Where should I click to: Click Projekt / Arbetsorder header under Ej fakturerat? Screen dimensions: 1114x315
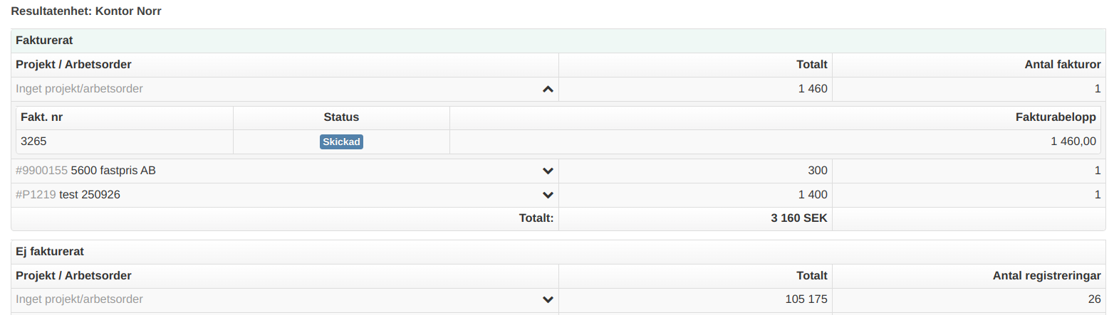tap(73, 275)
